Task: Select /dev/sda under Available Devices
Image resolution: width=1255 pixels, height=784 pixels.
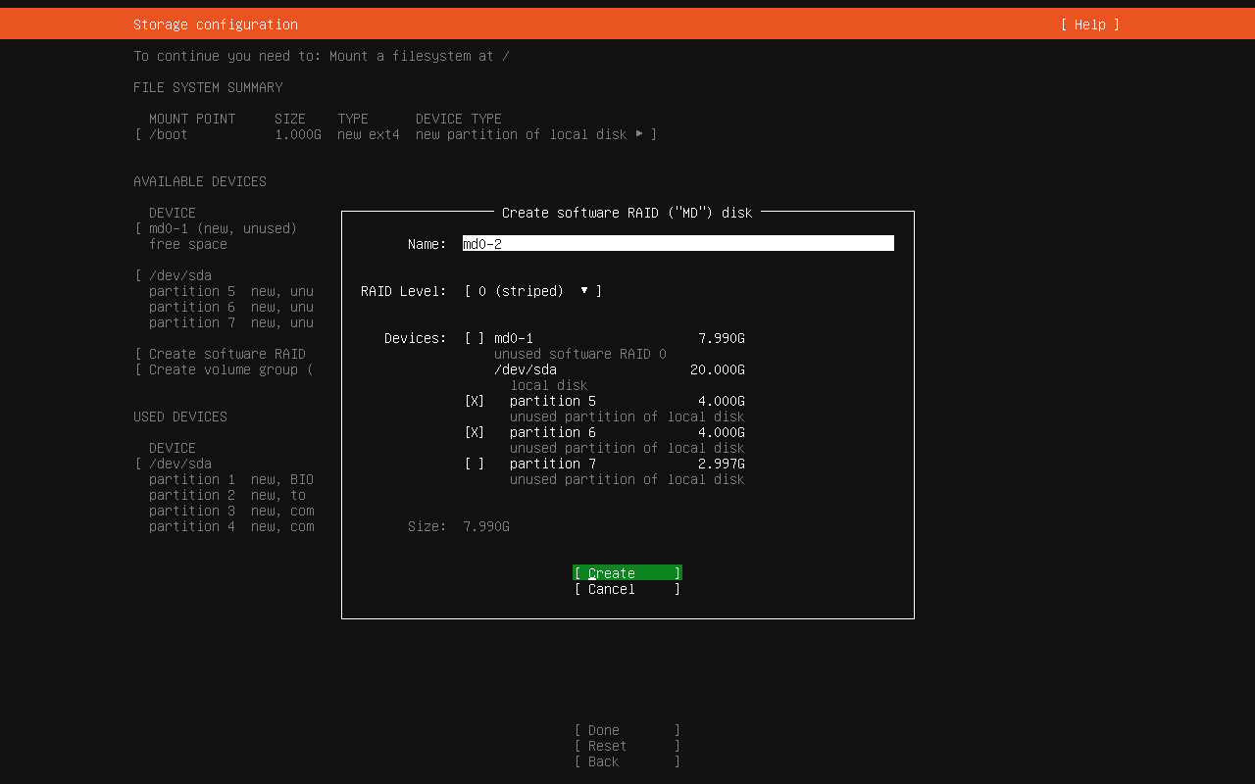Action: 179,275
